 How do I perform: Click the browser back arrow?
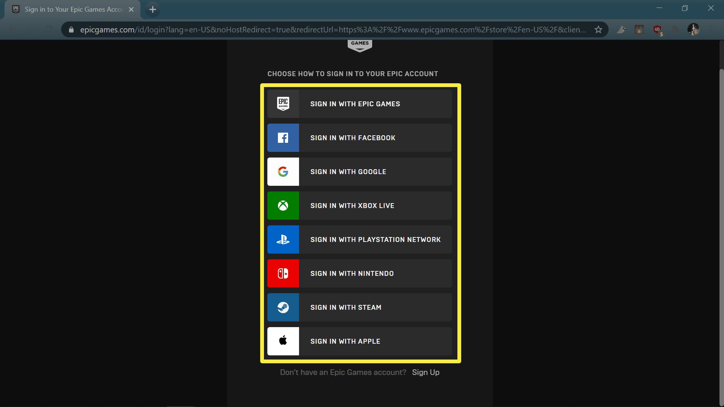[x=12, y=29]
